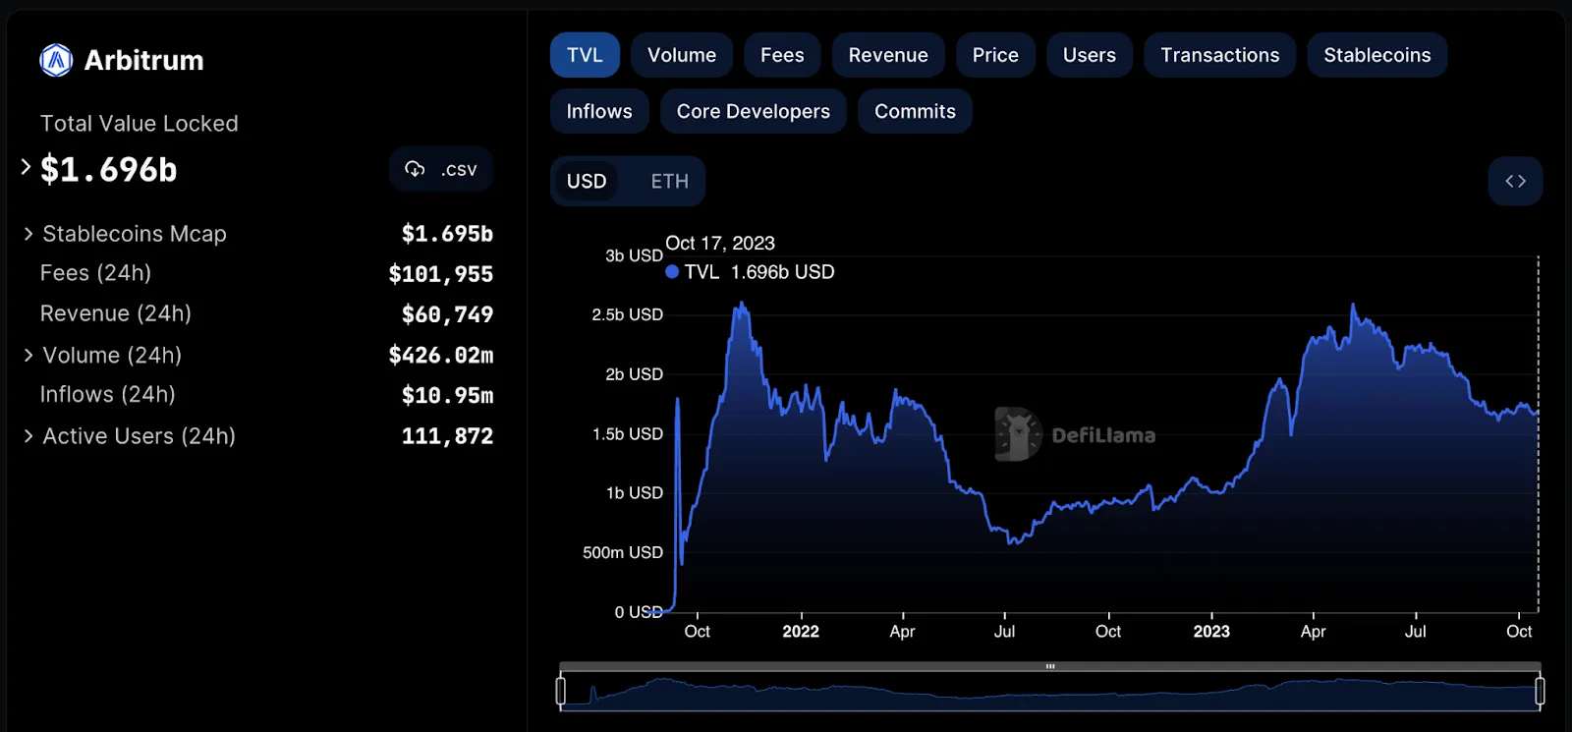Toggle the Revenue chart option
The image size is (1572, 732).
point(888,55)
